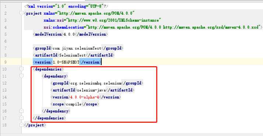Collapse the project tag fold on line 2
This screenshot has width=263, height=136.
point(21,13)
